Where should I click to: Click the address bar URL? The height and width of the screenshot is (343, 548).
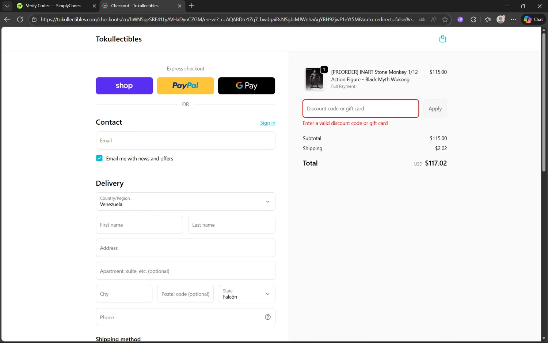(228, 19)
